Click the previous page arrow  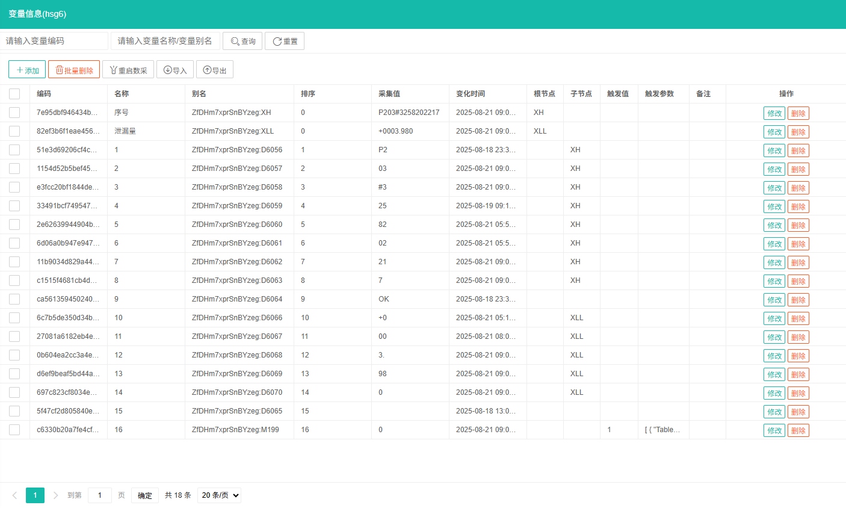click(14, 495)
